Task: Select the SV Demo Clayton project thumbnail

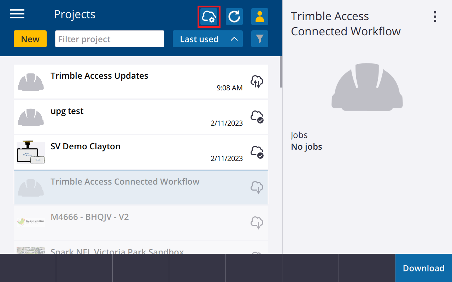Action: (x=30, y=152)
